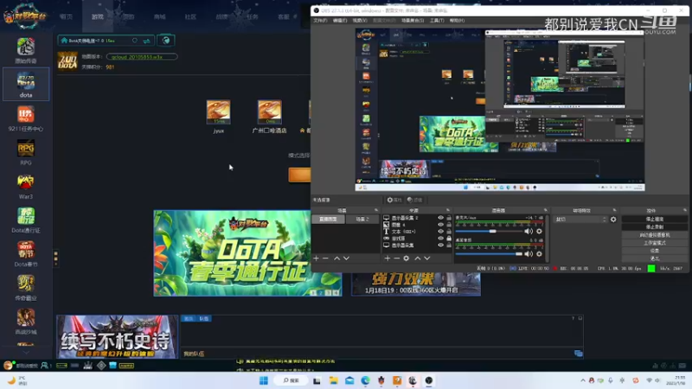Open microphone channel settings gear in mixer
Image resolution: width=692 pixels, height=389 pixels.
coord(539,231)
